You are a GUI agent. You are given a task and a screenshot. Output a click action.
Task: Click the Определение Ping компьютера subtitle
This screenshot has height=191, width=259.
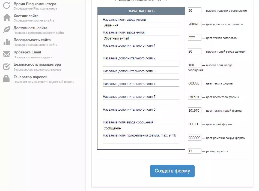(x=35, y=8)
